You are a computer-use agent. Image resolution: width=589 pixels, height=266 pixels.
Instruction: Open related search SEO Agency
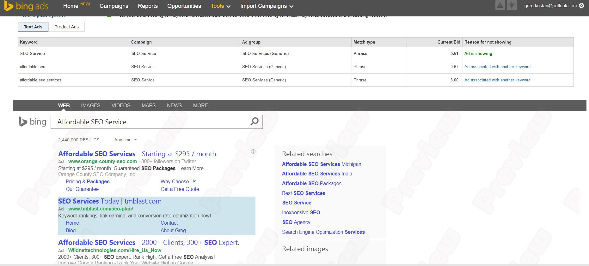[296, 222]
